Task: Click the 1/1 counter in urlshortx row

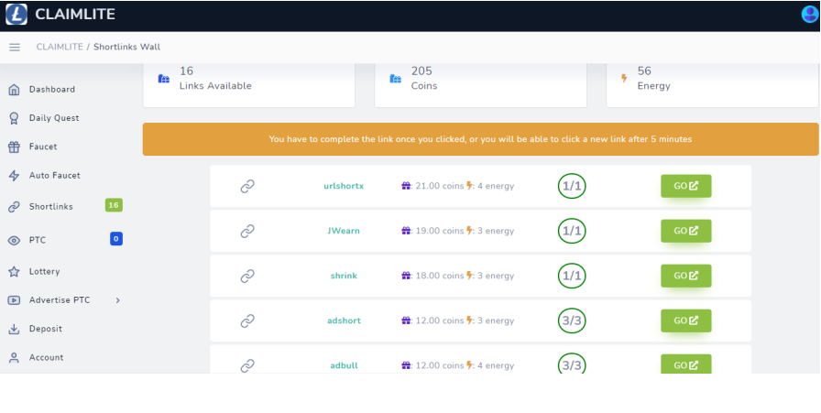Action: (x=572, y=186)
